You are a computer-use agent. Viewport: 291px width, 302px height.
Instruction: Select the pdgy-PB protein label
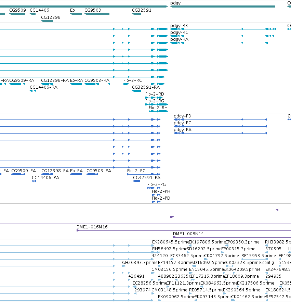[182, 116]
